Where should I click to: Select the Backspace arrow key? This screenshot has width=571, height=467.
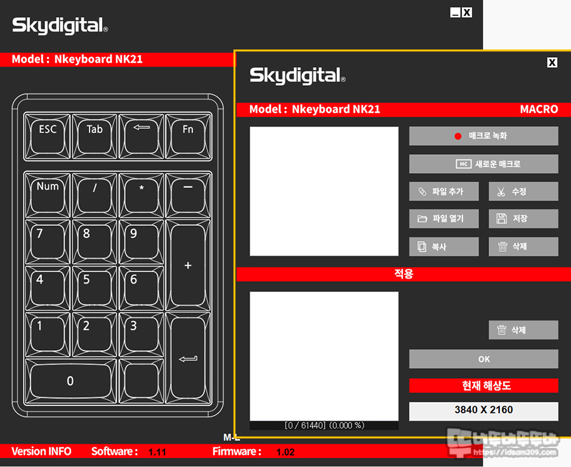tap(141, 136)
